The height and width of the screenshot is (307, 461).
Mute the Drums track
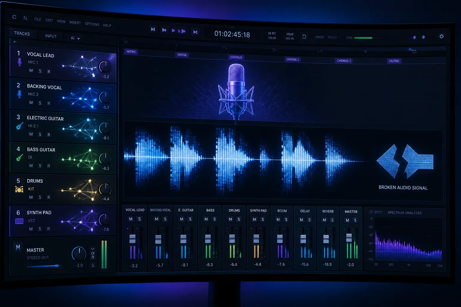click(31, 197)
